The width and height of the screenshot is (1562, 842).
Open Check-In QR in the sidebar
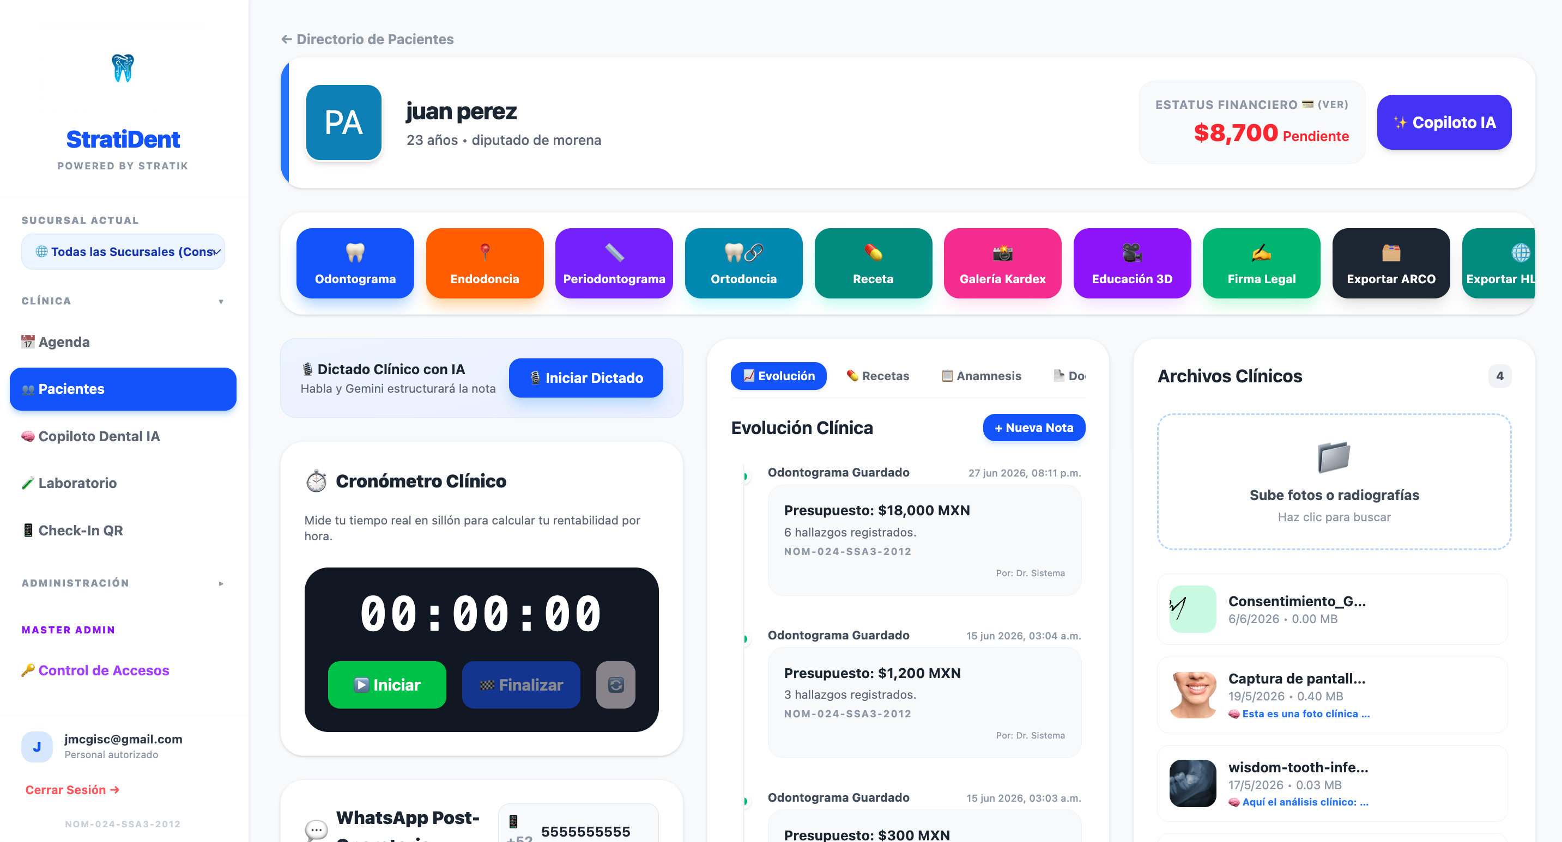[123, 530]
